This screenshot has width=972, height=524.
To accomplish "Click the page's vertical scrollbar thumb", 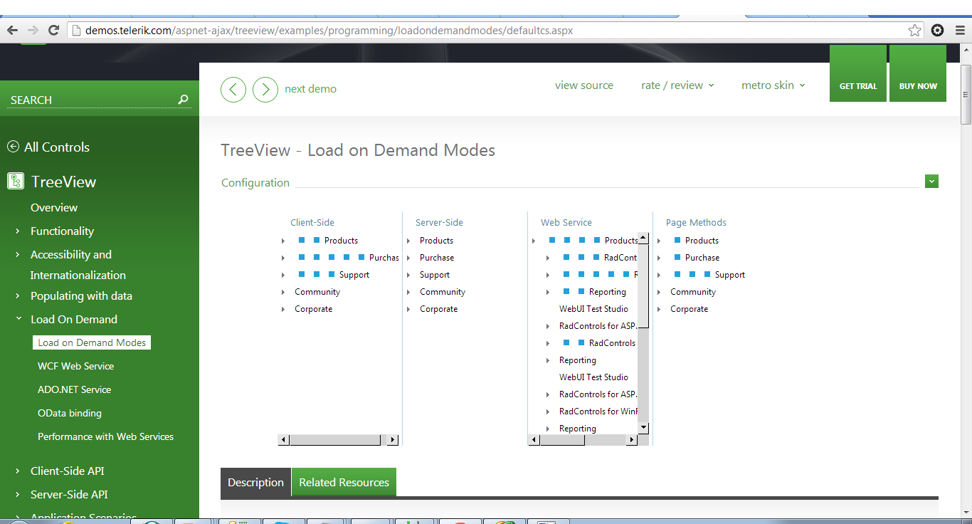I will tap(966, 94).
